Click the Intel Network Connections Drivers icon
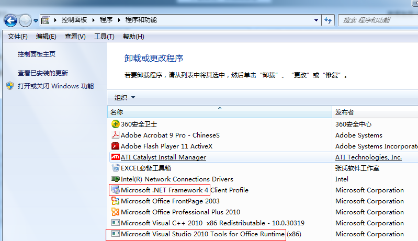418x241 pixels. point(116,179)
